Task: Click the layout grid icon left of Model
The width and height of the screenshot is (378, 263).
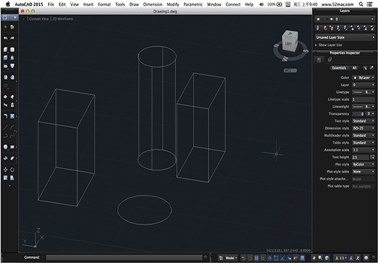Action: 221,258
